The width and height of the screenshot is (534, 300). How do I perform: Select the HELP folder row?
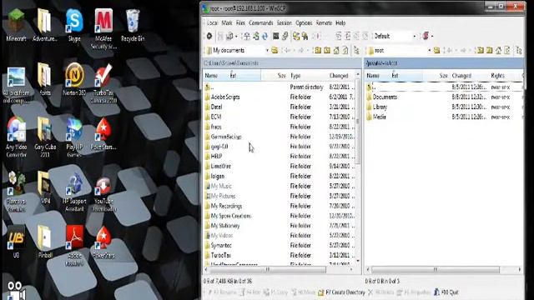point(280,156)
